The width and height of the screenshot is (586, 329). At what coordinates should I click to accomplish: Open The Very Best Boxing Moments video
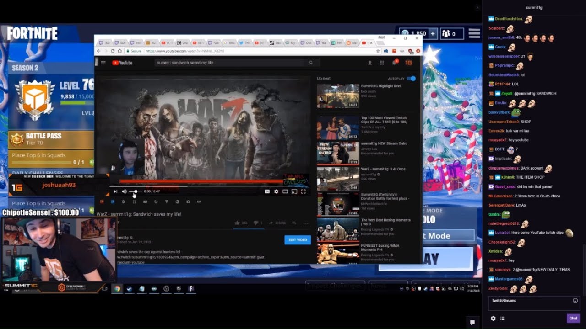tap(338, 229)
